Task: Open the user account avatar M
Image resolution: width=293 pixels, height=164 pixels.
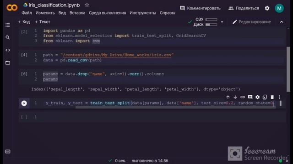Action: coord(279,8)
